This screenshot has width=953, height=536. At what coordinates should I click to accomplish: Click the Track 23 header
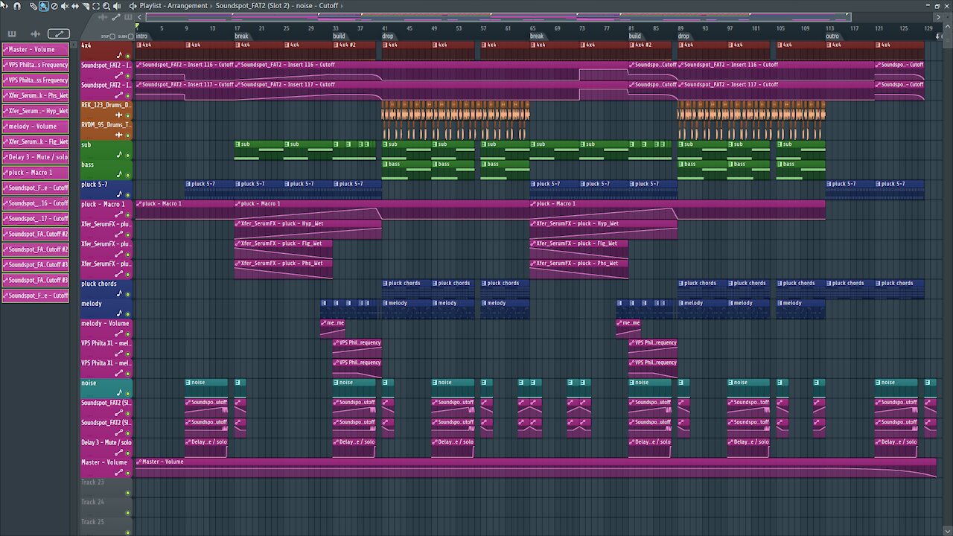tap(106, 487)
